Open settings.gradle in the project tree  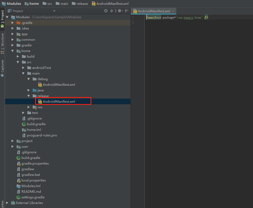tap(33, 197)
